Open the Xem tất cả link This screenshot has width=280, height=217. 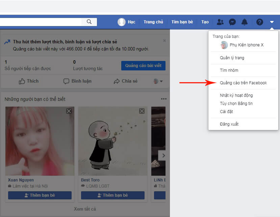(x=84, y=209)
